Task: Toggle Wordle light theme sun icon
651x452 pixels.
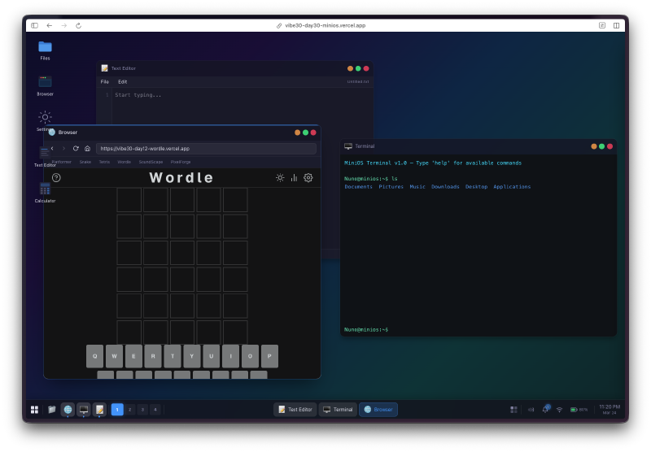Action: point(280,177)
